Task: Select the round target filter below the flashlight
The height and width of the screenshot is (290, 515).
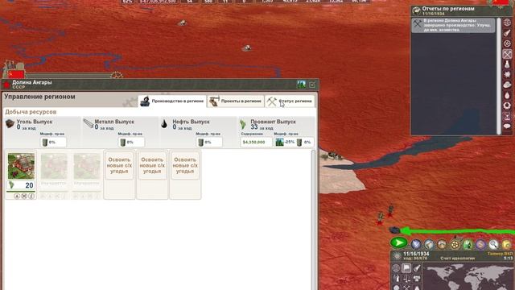Action: [507, 43]
